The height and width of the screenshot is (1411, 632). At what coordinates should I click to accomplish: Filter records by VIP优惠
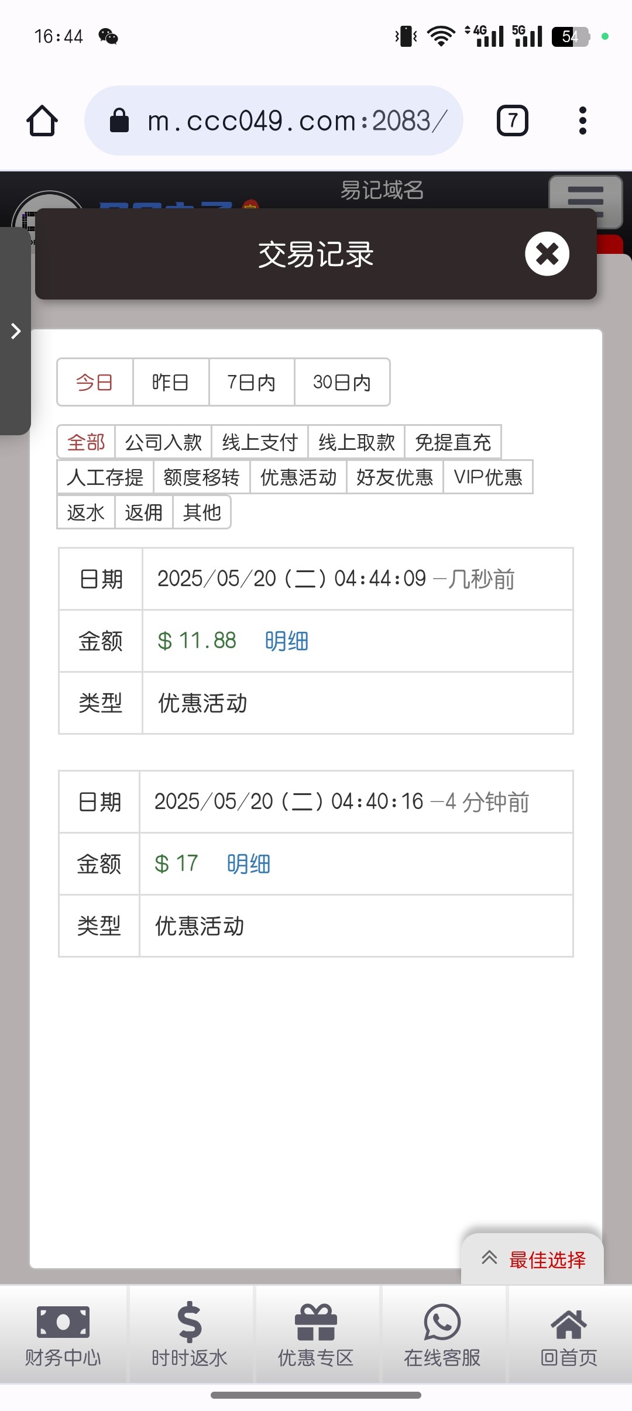(487, 477)
